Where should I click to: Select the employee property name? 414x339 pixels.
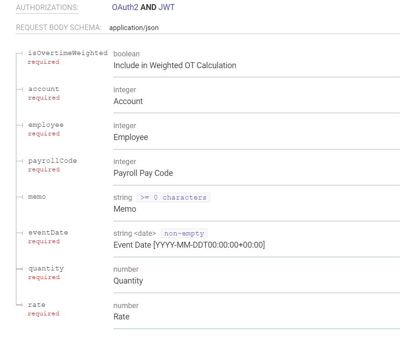click(46, 125)
